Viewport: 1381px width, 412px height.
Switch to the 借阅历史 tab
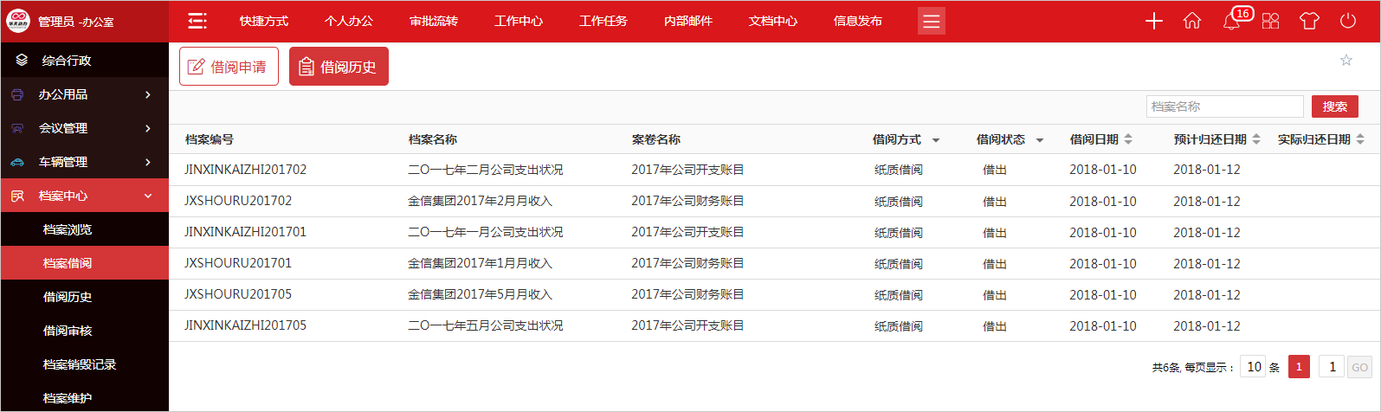[339, 67]
